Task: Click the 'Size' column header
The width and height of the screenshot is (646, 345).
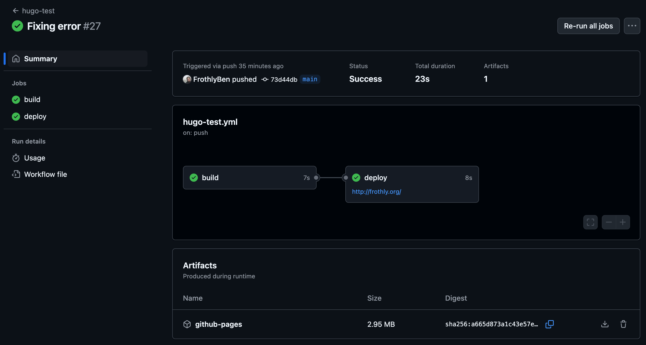Action: pos(374,298)
